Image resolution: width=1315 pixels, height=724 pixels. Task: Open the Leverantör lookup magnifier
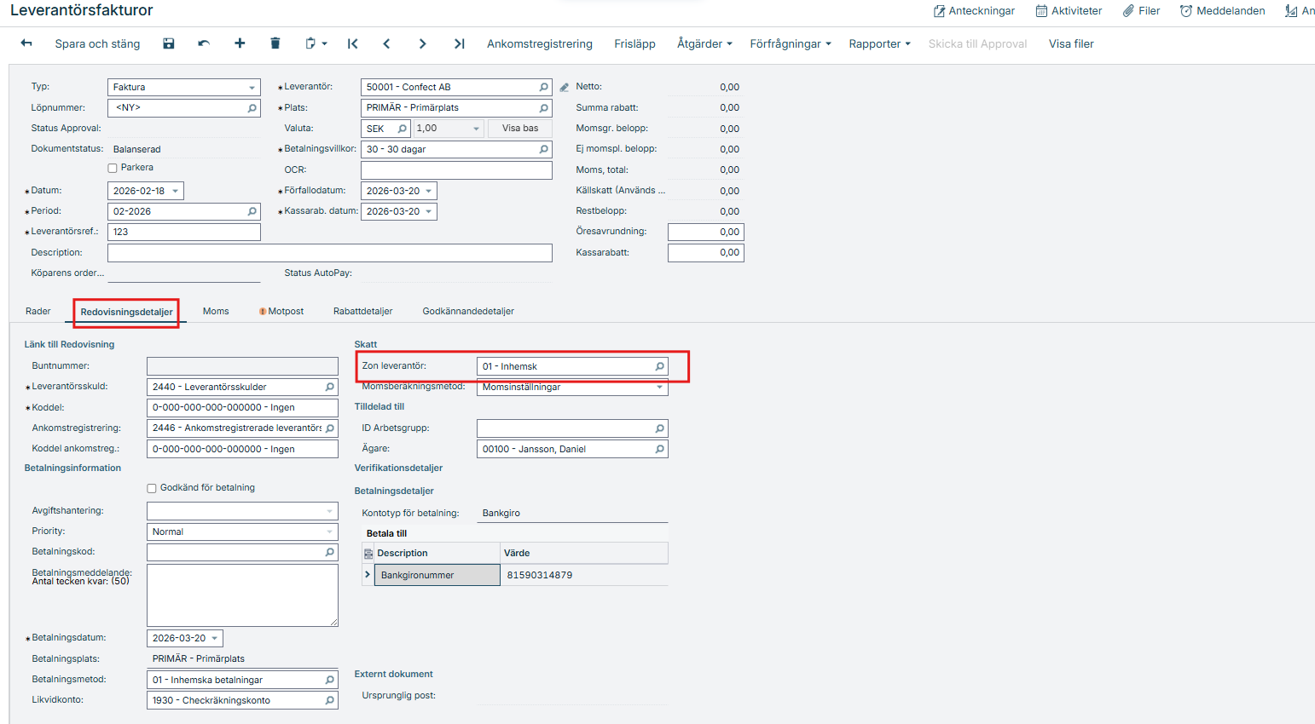point(543,87)
